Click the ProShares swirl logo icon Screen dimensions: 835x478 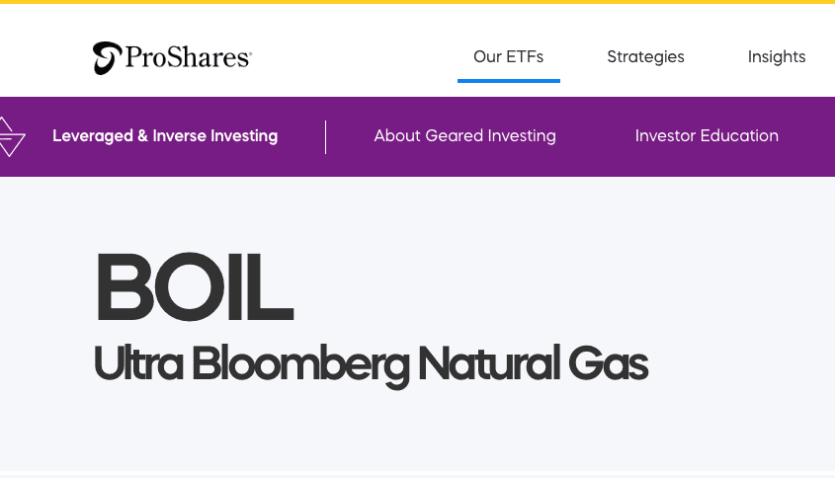(x=107, y=58)
